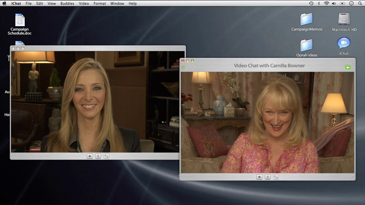This screenshot has height=205, width=365.
Task: Select the CampaignMemos folder
Action: pos(307,22)
